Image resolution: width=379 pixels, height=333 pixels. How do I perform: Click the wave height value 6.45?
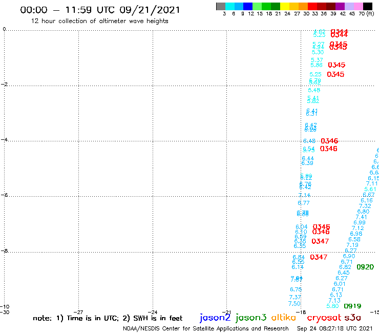click(x=344, y=273)
